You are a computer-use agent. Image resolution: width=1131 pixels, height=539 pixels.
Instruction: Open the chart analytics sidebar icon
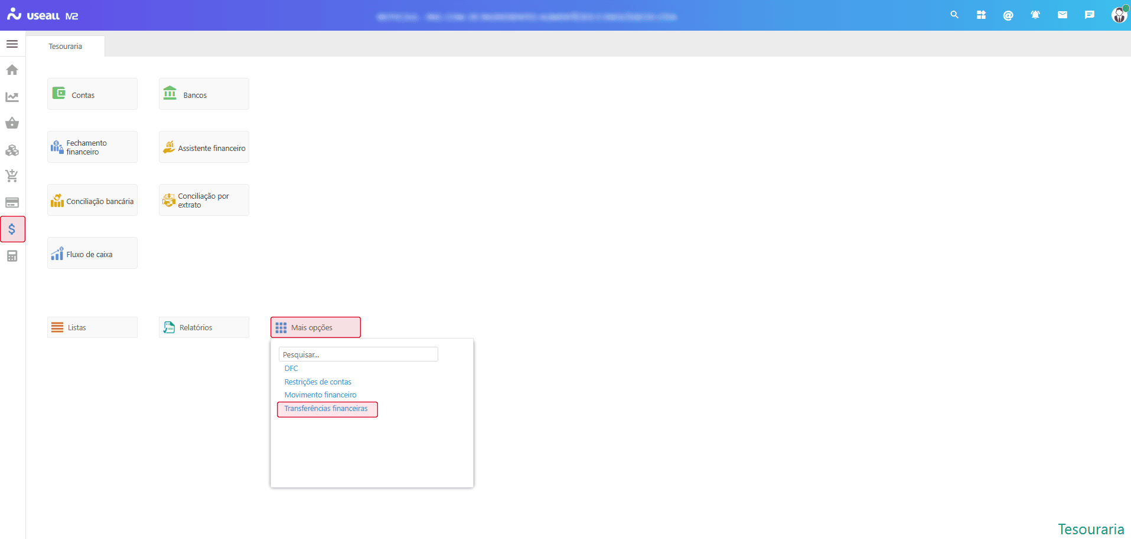(x=12, y=97)
